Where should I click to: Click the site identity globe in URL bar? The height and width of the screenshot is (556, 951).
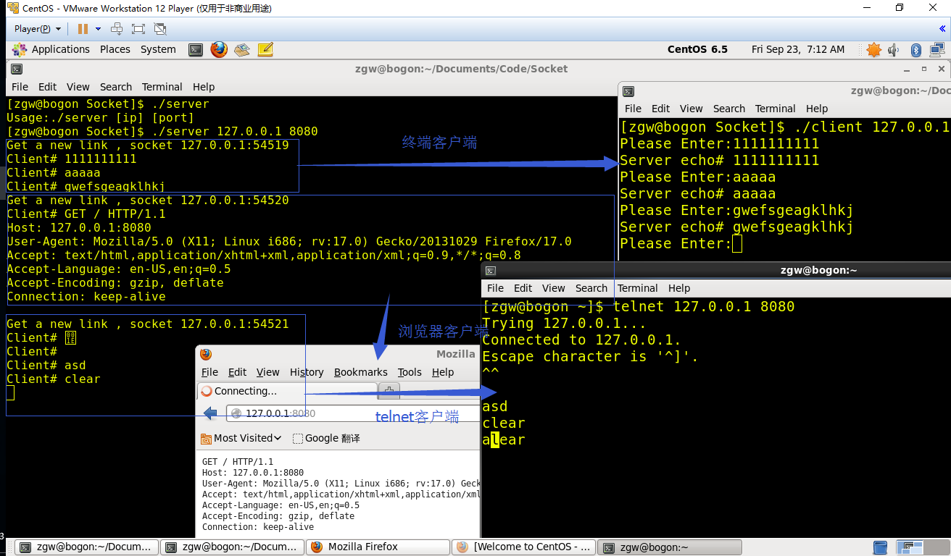coord(236,413)
